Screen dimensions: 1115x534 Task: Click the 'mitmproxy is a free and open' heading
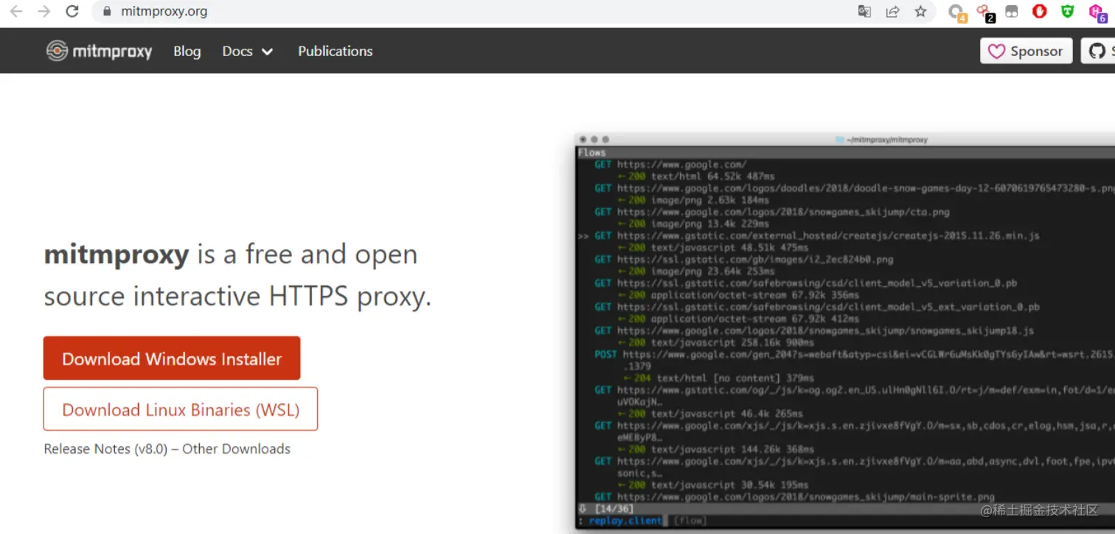tap(231, 254)
